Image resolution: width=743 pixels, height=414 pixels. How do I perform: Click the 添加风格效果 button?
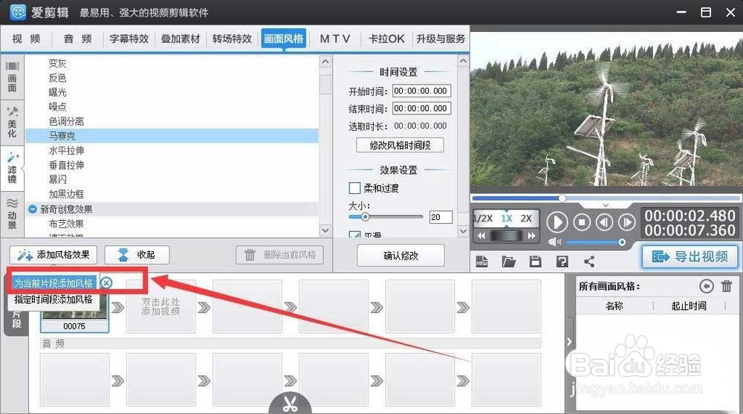click(x=53, y=255)
